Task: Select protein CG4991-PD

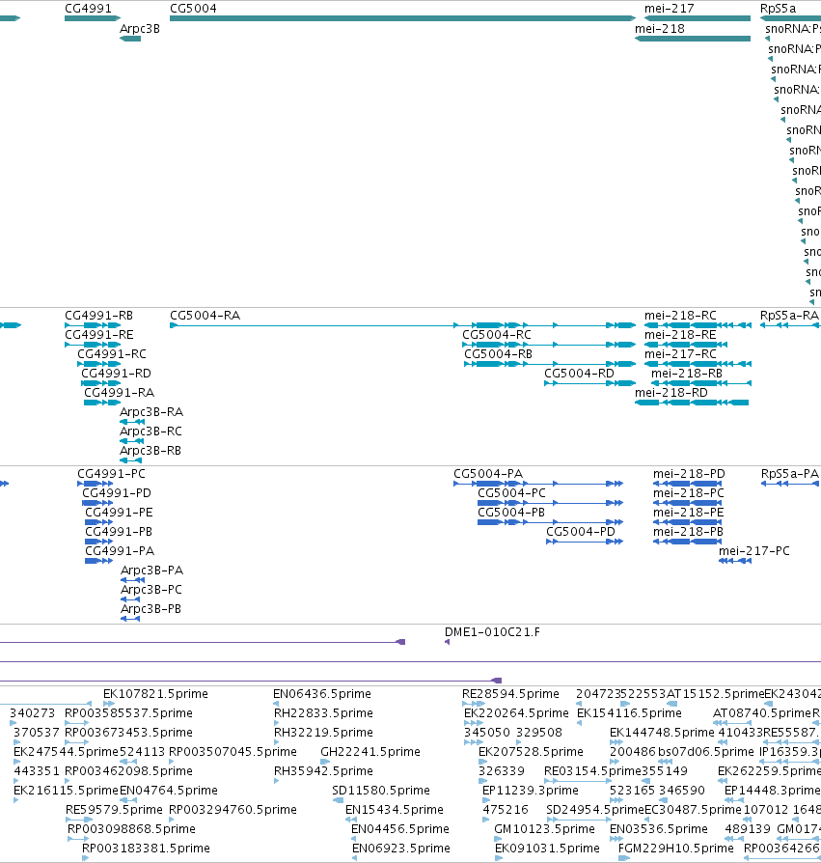Action: pos(97,503)
